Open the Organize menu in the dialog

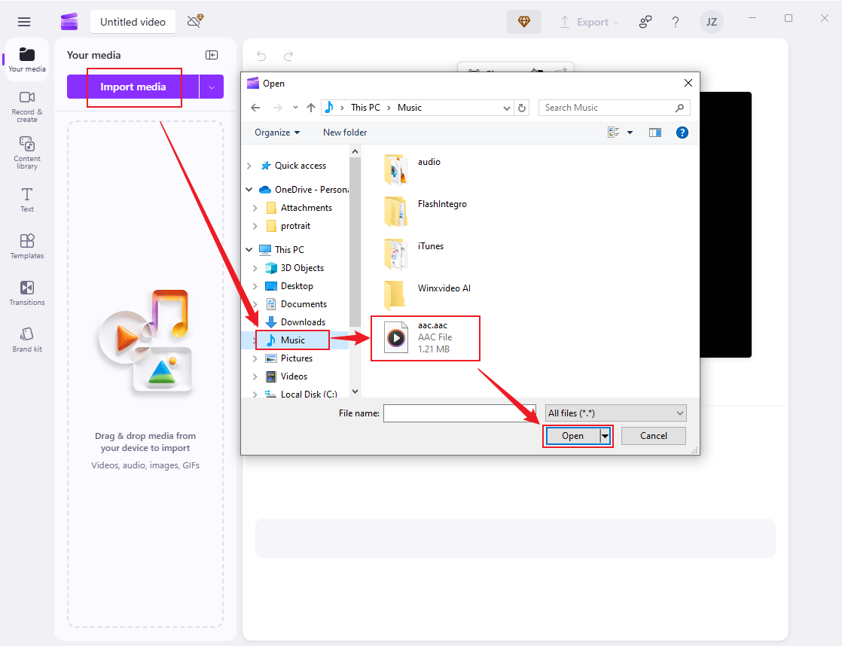[x=276, y=132]
